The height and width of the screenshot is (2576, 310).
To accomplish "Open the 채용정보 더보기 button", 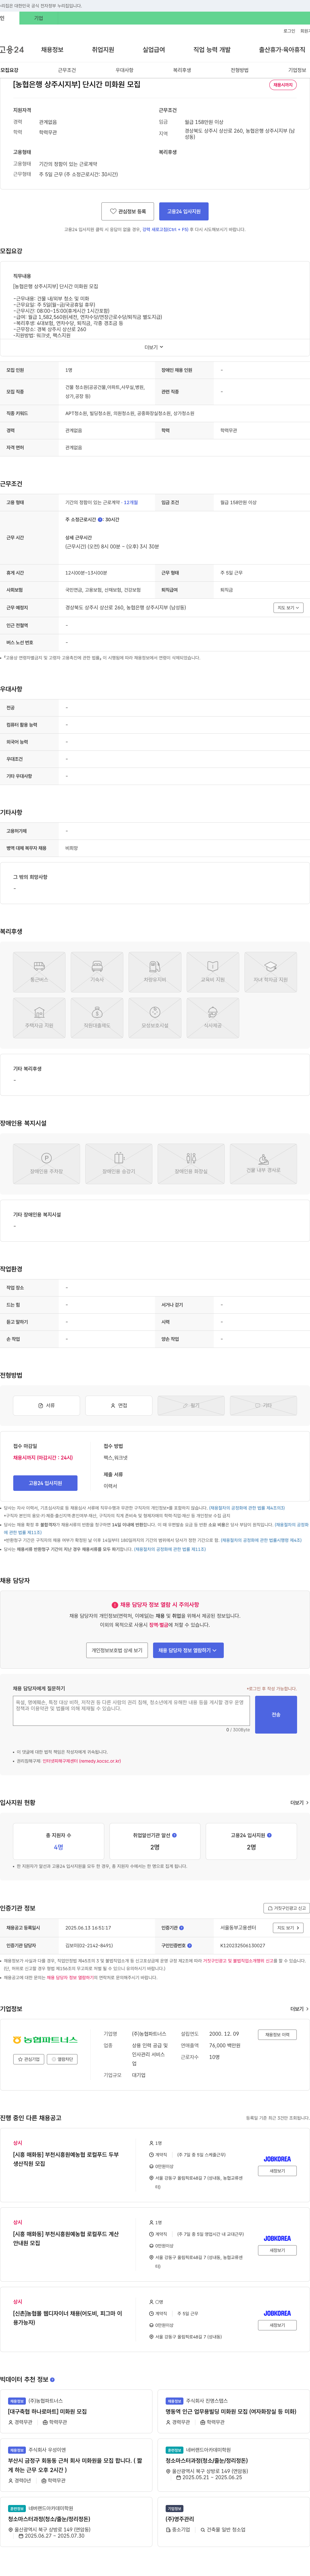I will 277,2034.
